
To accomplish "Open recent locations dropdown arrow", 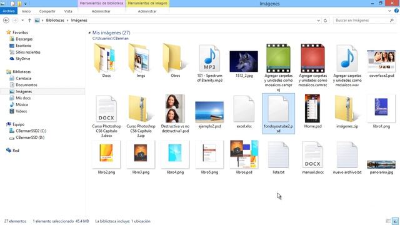I will pyautogui.click(x=22, y=21).
